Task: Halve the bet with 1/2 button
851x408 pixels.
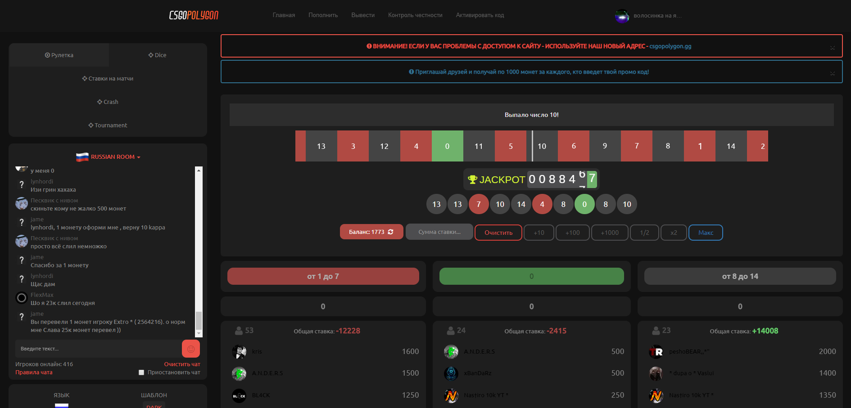Action: coord(645,233)
